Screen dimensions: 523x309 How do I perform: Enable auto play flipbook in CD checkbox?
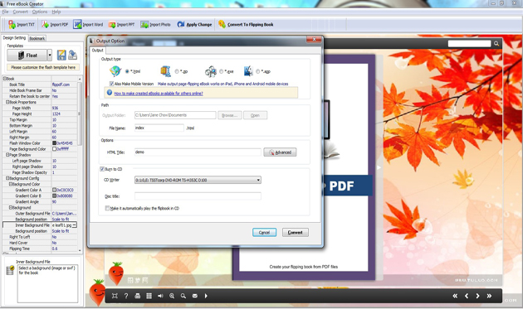pos(107,208)
